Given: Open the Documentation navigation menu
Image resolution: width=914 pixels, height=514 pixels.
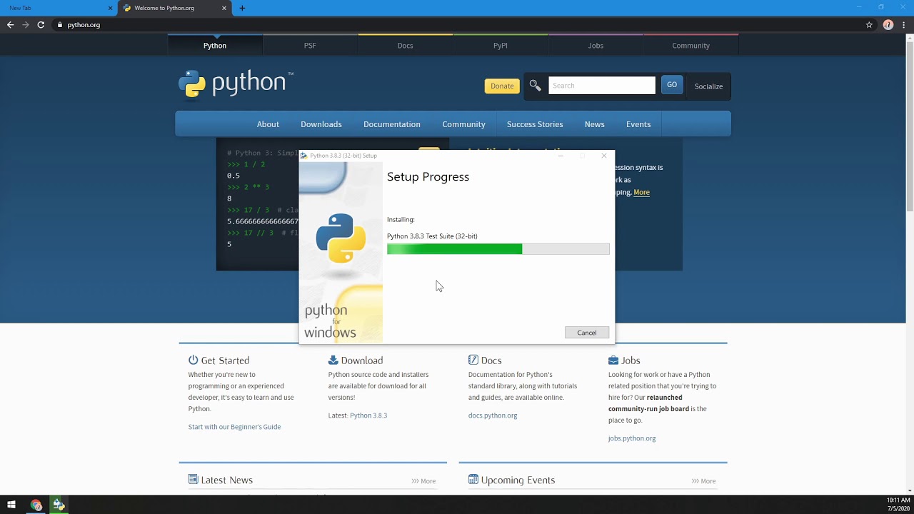Looking at the screenshot, I should coord(392,124).
